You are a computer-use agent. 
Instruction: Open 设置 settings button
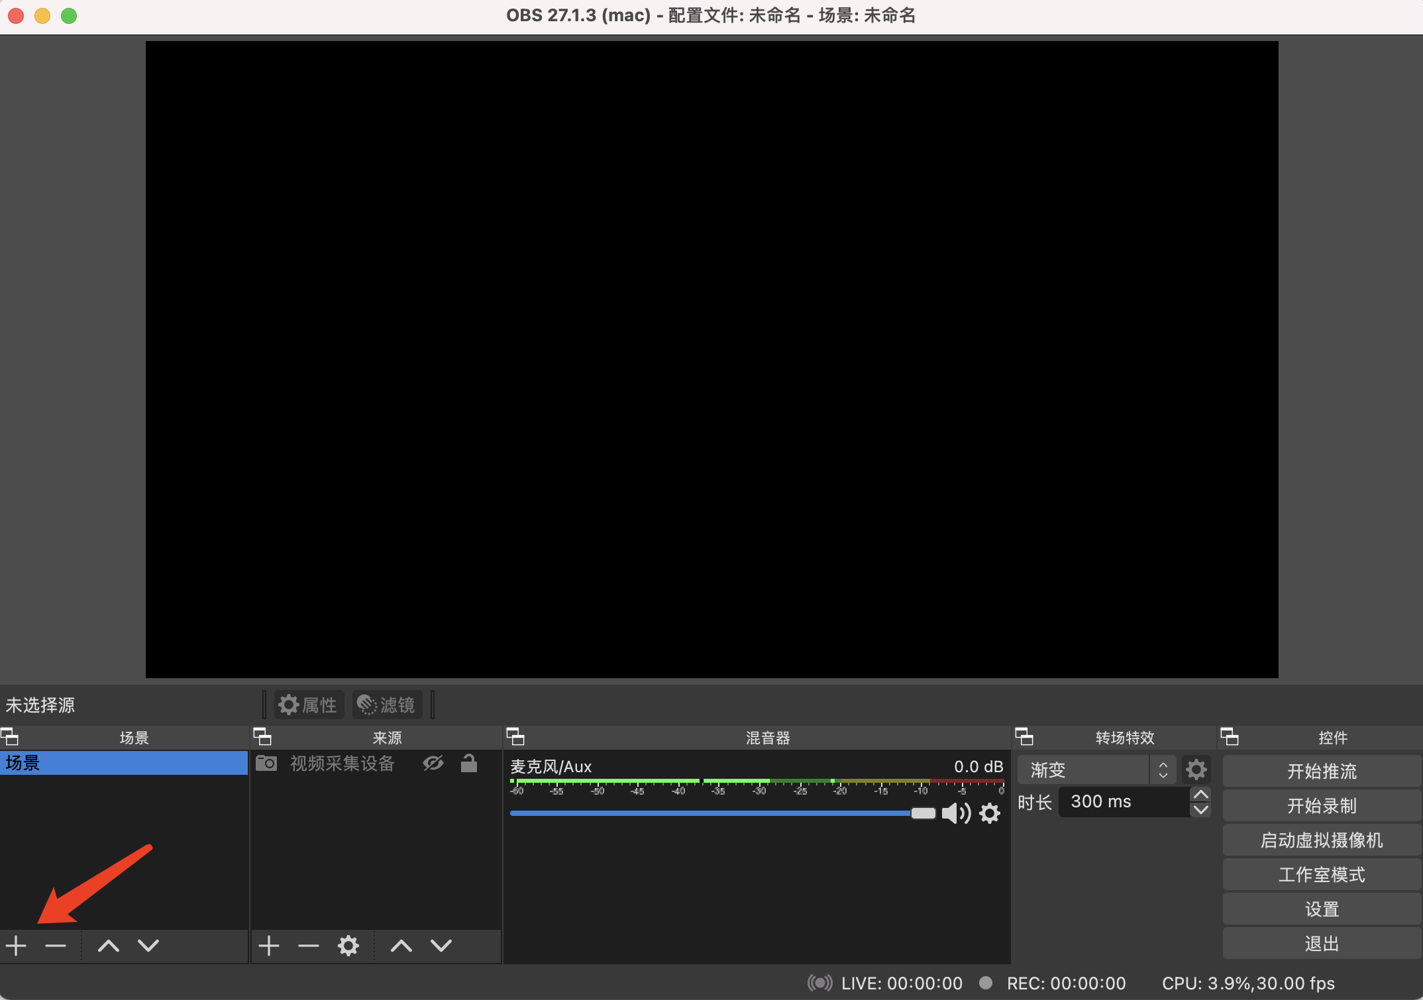[1322, 909]
